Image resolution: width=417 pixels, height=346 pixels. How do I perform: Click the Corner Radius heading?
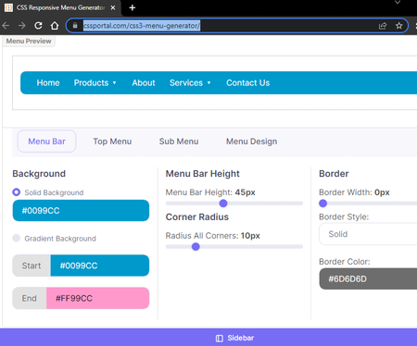[197, 217]
